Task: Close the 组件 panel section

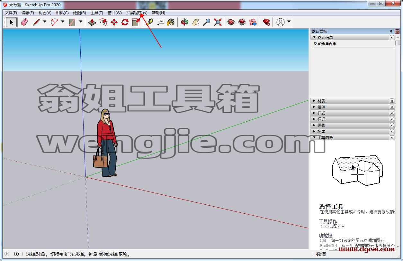Action: 392,107
